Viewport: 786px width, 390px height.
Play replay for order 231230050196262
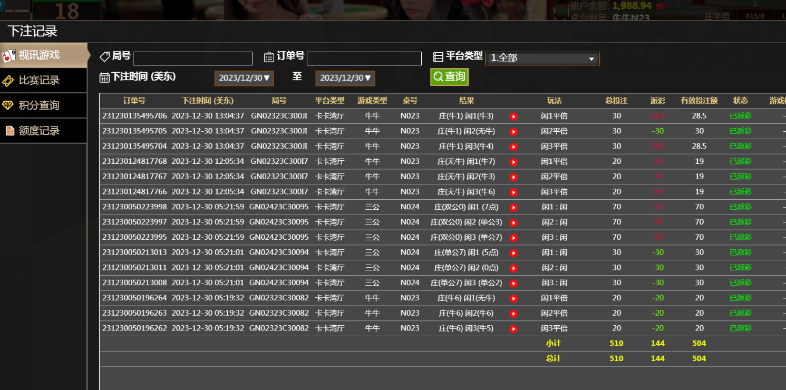tap(513, 329)
